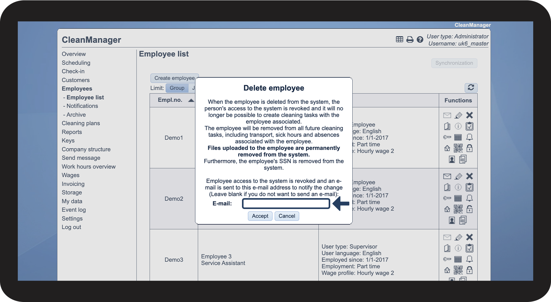Click the pencil edit icon for Demo2

click(x=458, y=176)
